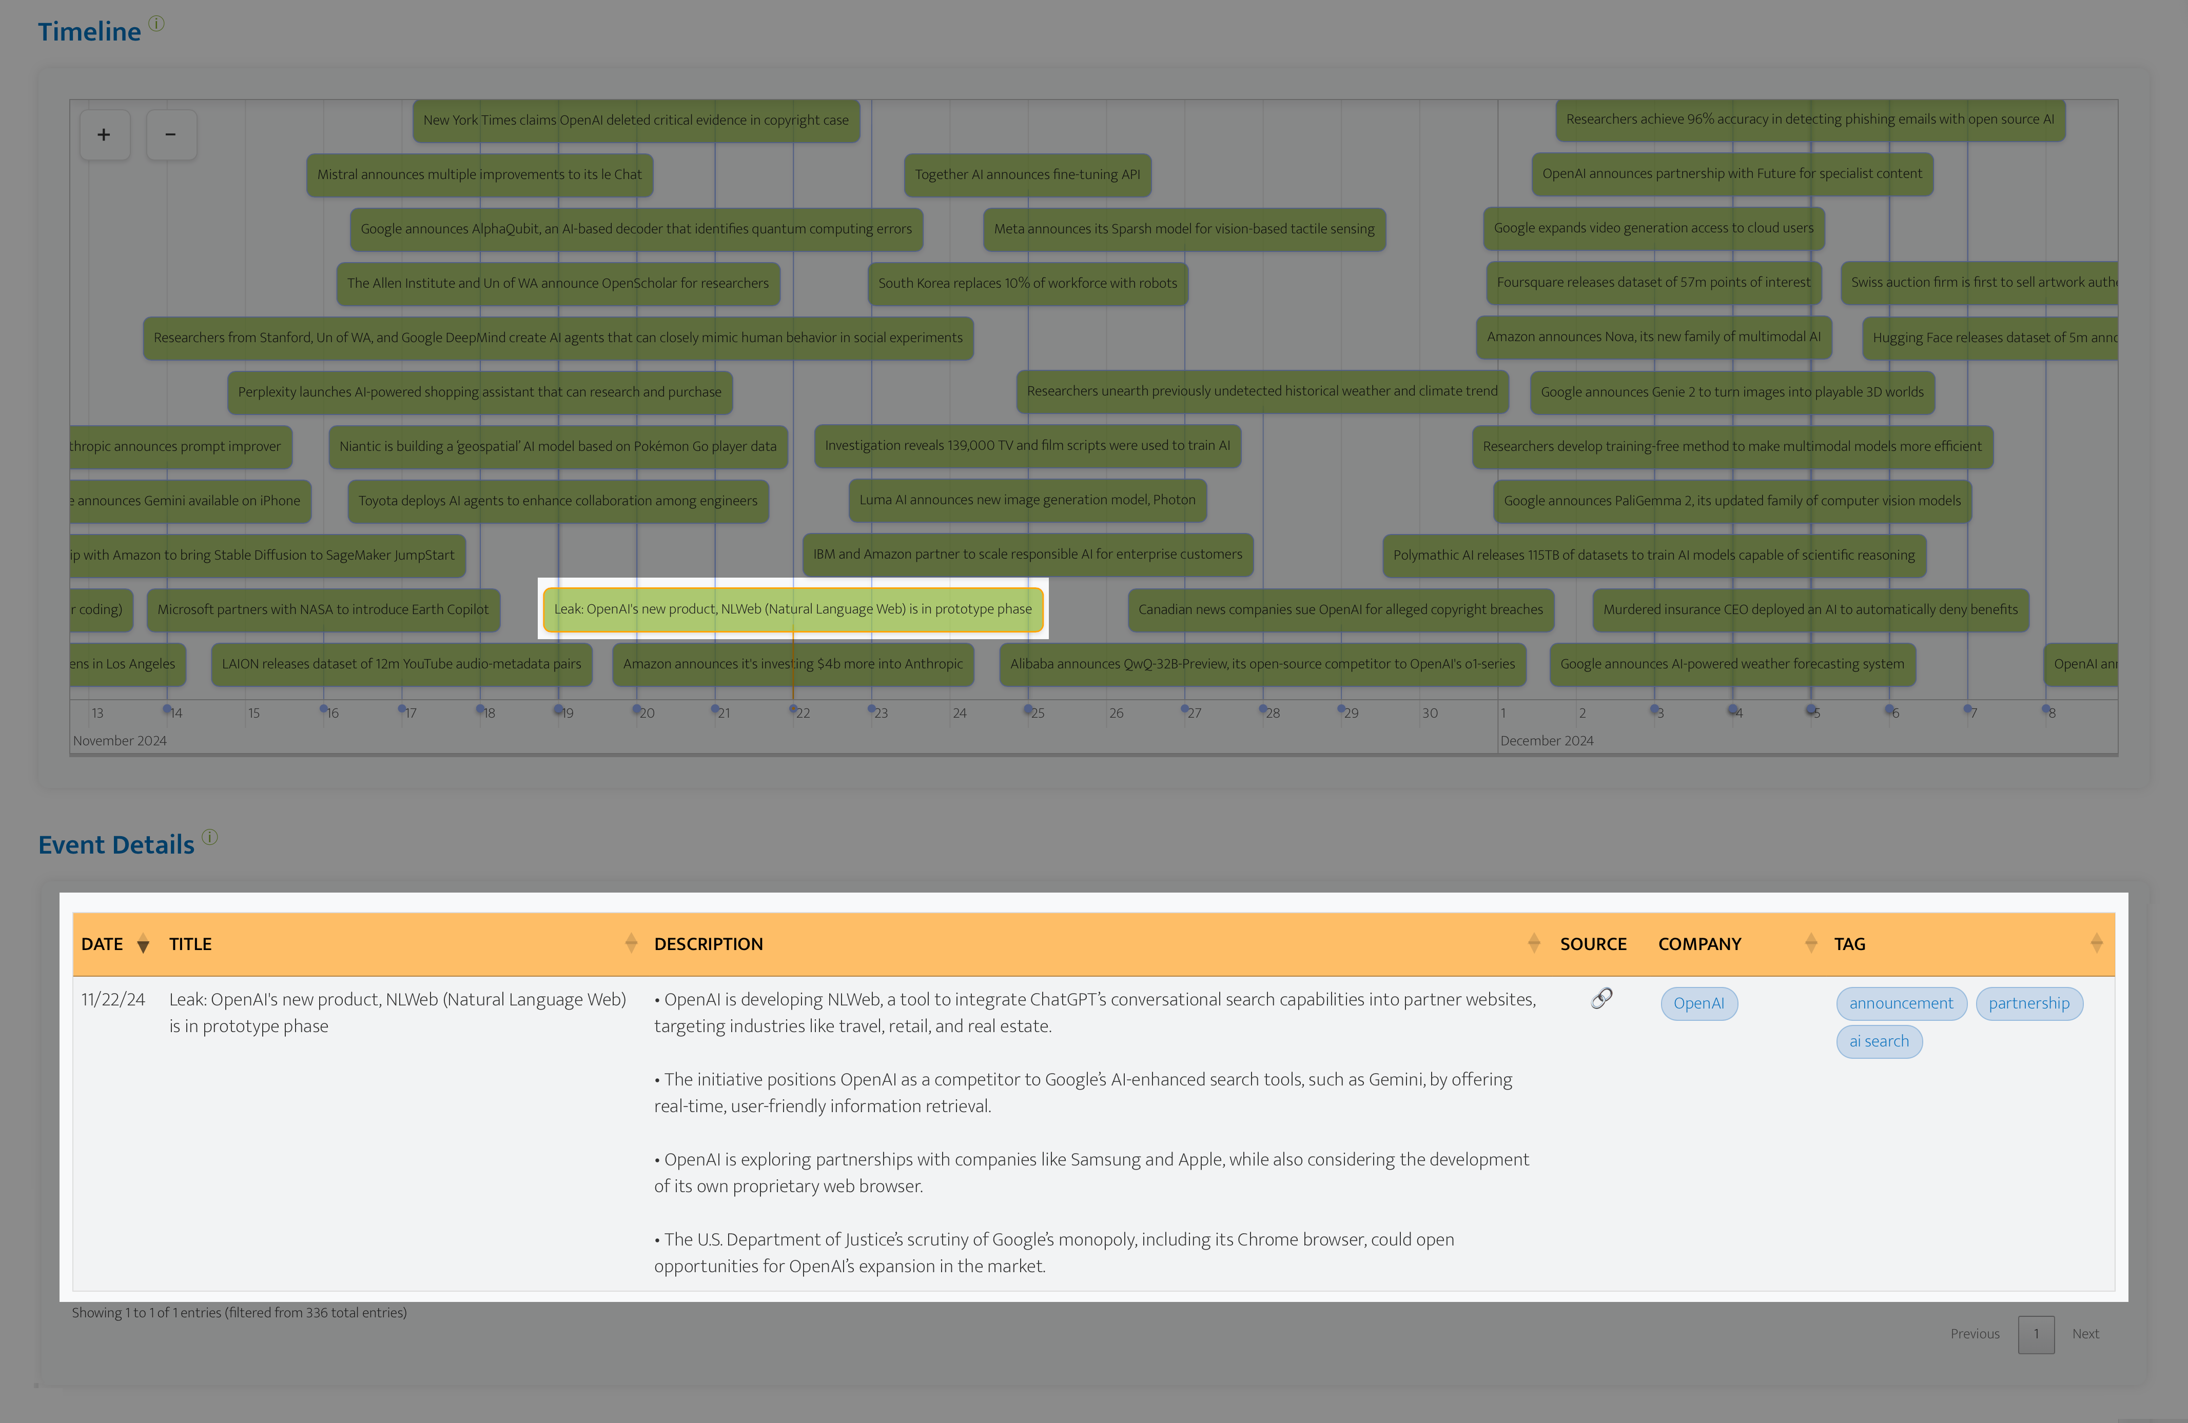
Task: Click the ai search tag
Action: (x=1879, y=1041)
